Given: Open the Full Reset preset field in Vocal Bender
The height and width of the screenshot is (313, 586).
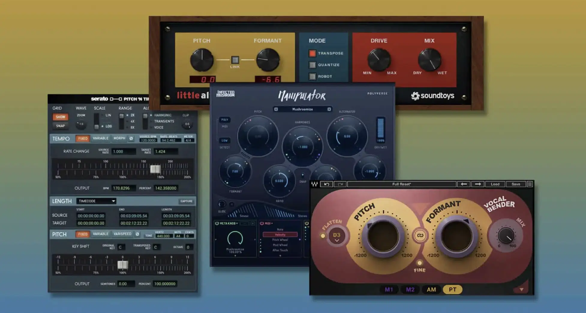Looking at the screenshot, I should click(x=402, y=184).
